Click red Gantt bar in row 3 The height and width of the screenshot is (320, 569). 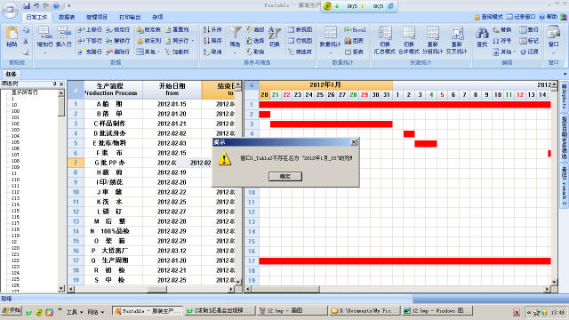click(x=331, y=124)
